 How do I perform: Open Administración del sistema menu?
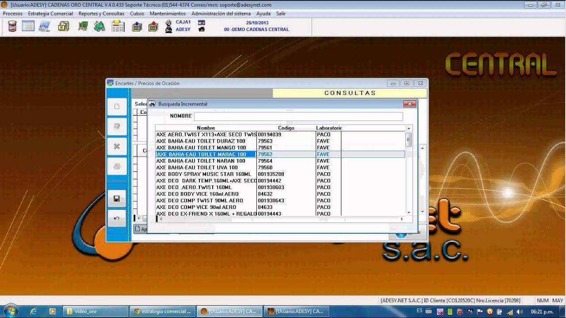221,14
